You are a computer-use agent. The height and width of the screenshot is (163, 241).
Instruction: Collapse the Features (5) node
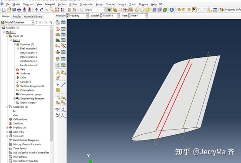tap(15, 44)
